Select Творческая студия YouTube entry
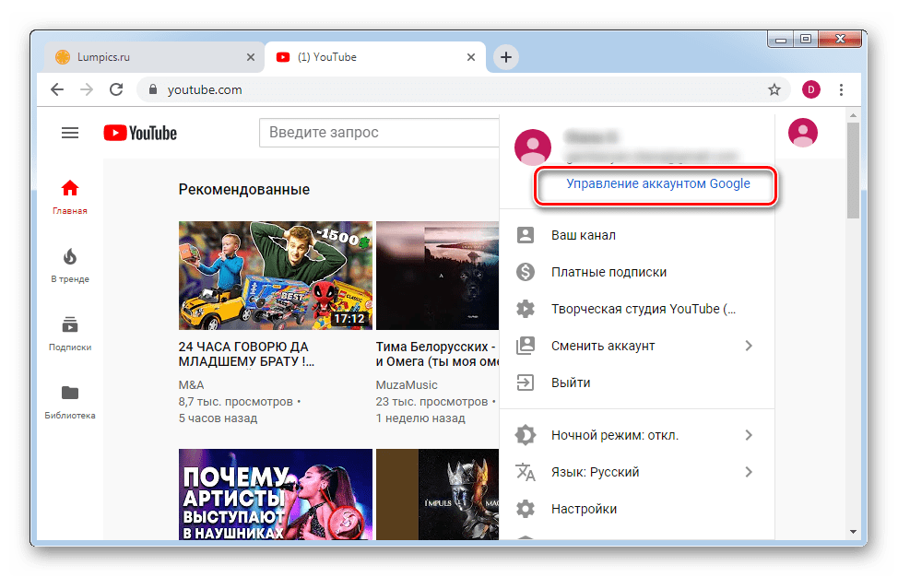 pyautogui.click(x=637, y=309)
